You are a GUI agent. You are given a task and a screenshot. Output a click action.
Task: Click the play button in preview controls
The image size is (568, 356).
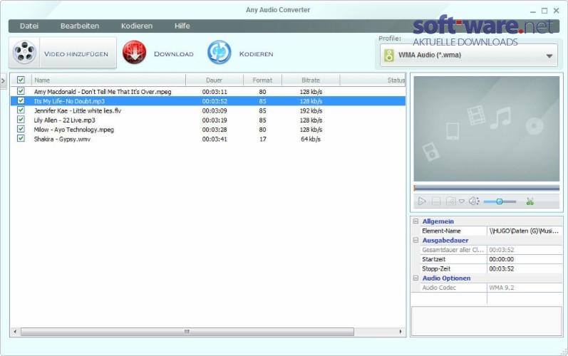[x=422, y=201]
